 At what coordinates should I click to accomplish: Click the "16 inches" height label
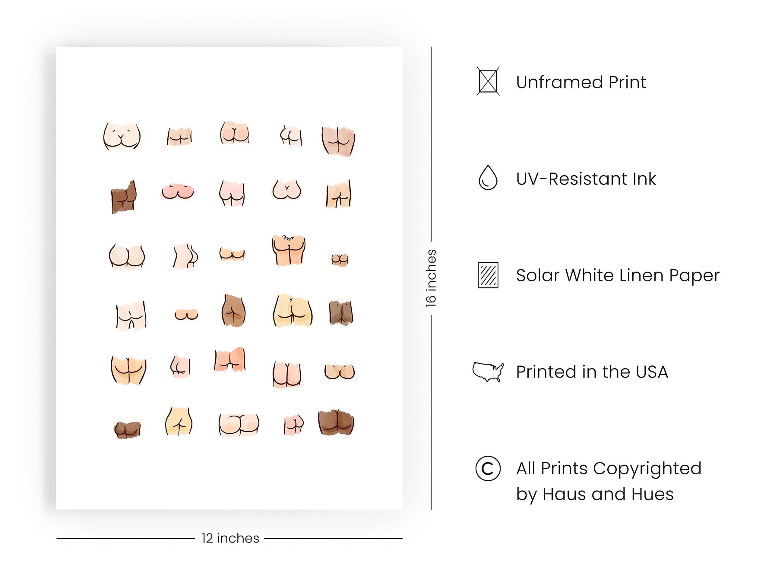click(431, 278)
